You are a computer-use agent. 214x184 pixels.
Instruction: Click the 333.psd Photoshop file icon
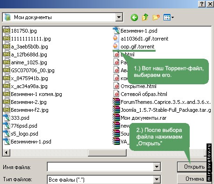pos(7,118)
